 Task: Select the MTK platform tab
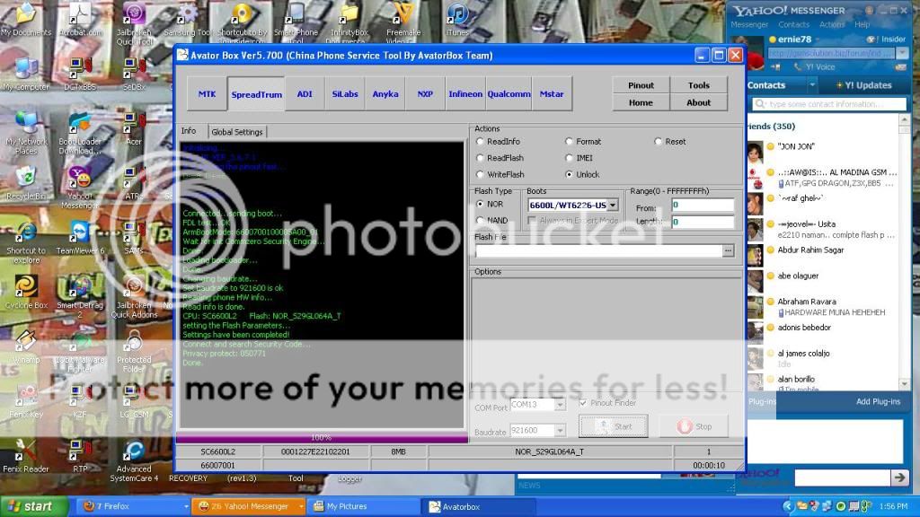tap(207, 94)
